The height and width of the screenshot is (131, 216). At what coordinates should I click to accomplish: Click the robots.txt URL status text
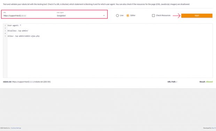[x=27, y=82]
